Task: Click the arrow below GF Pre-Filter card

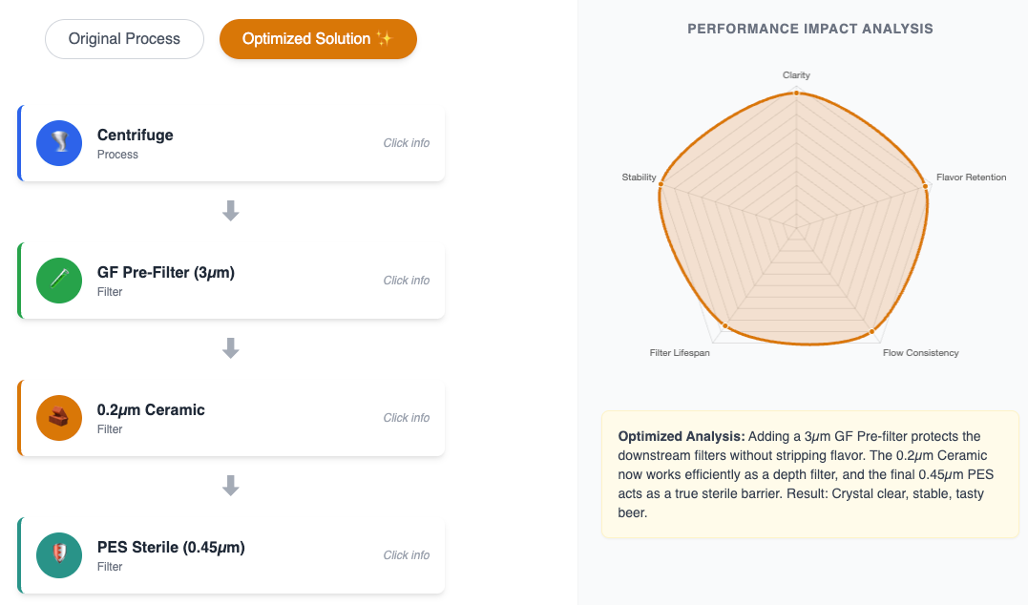Action: pyautogui.click(x=230, y=348)
